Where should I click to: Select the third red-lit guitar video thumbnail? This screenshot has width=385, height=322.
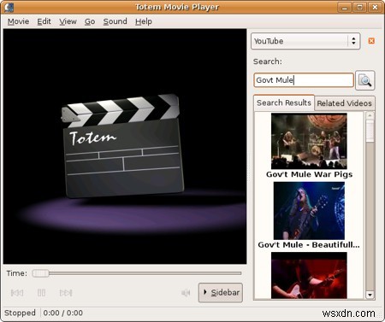309,275
